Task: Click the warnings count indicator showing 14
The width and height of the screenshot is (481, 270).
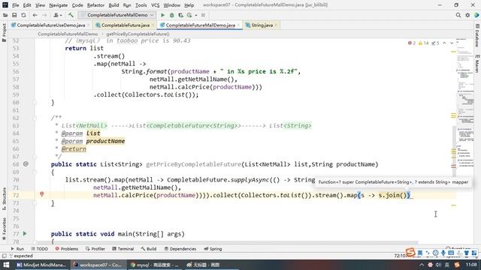Action: click(x=424, y=43)
